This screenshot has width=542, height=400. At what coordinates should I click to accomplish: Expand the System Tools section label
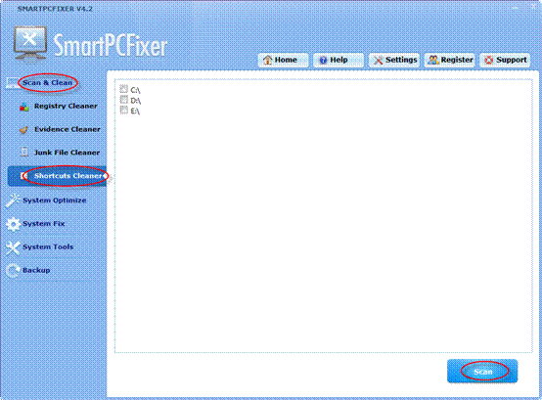click(x=48, y=247)
